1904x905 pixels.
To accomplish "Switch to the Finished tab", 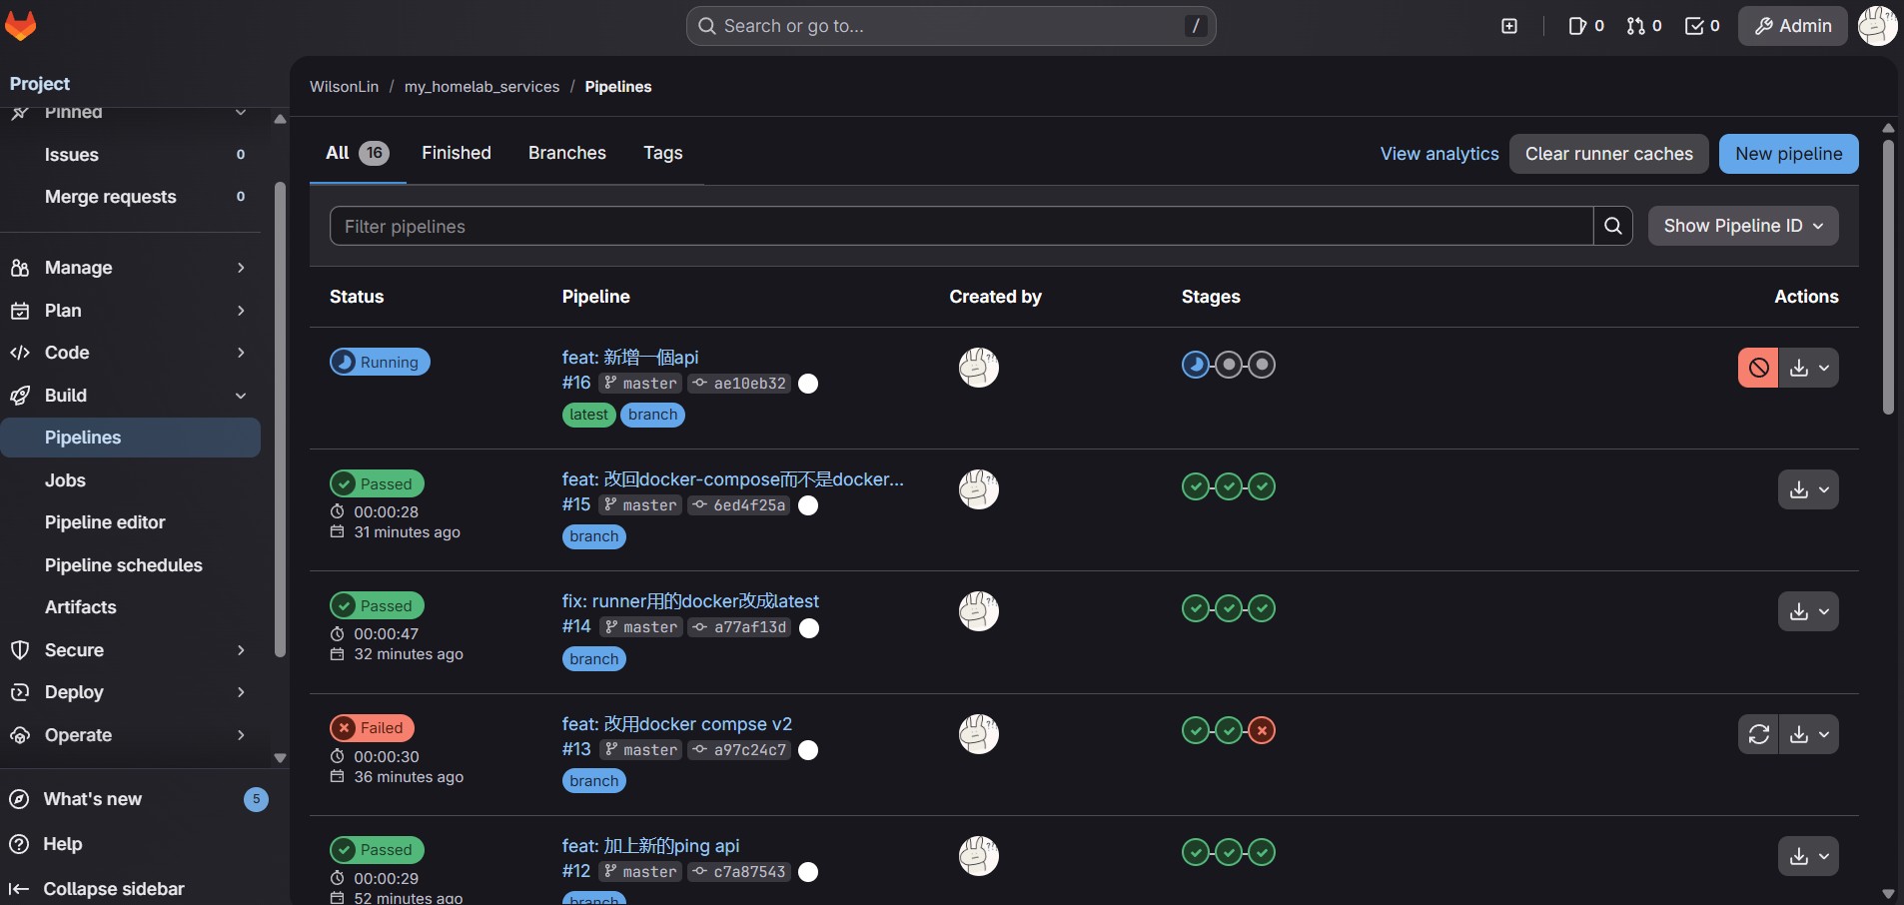I will click(456, 153).
